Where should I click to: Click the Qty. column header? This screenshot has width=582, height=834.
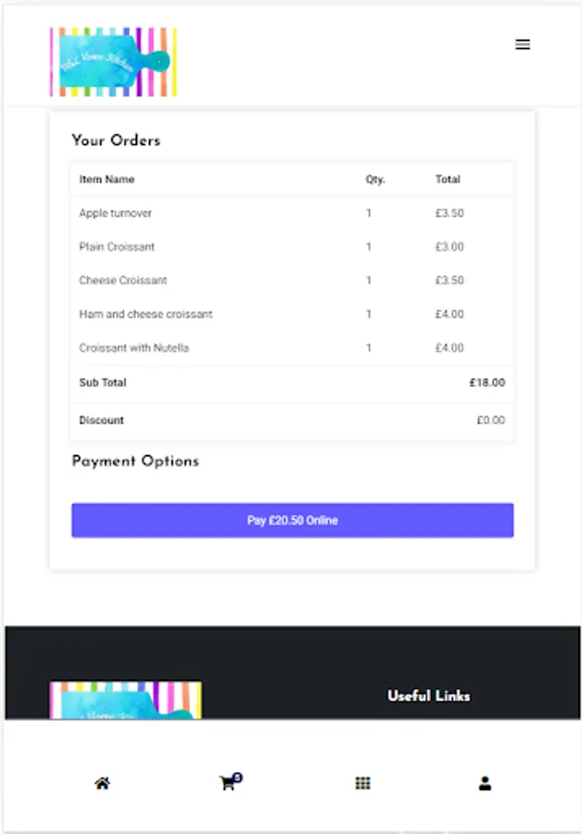(x=374, y=179)
